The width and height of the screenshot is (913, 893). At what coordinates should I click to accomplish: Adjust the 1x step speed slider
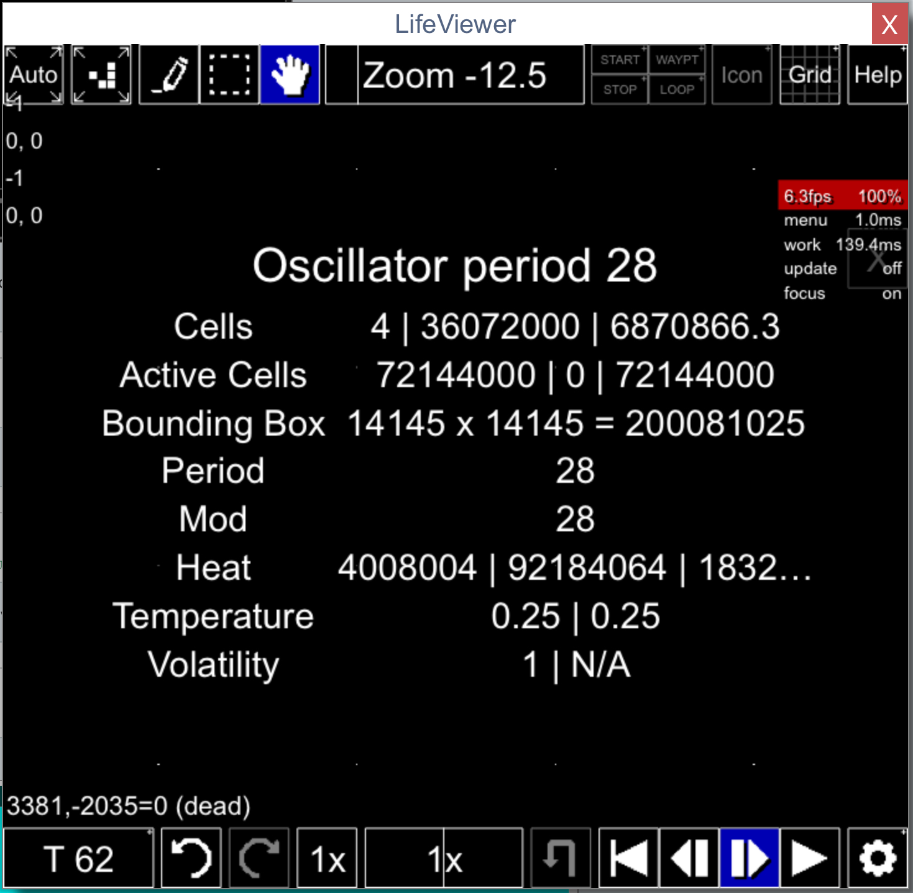(x=444, y=858)
